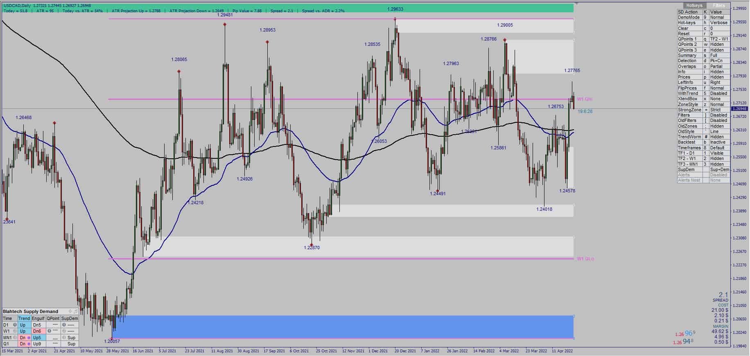Toggle the TF3 - MN1 Hidden setting
Viewport: 750px width, 356px height.
click(719, 164)
